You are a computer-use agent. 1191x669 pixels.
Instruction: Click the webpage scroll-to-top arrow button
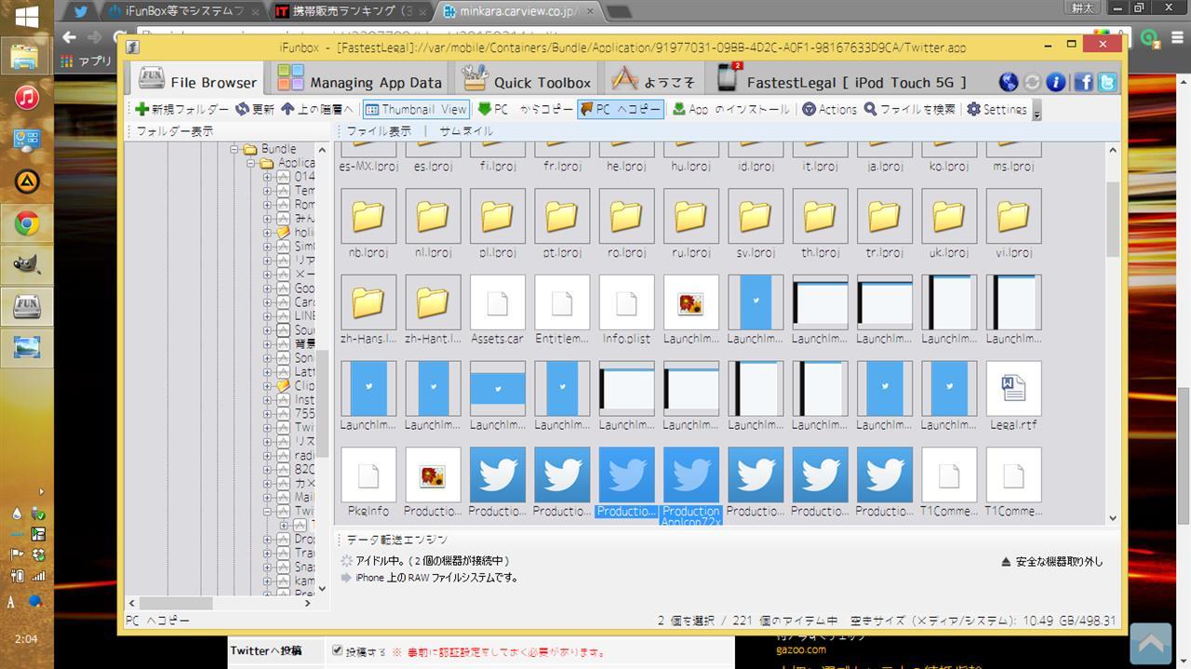pyautogui.click(x=1150, y=644)
